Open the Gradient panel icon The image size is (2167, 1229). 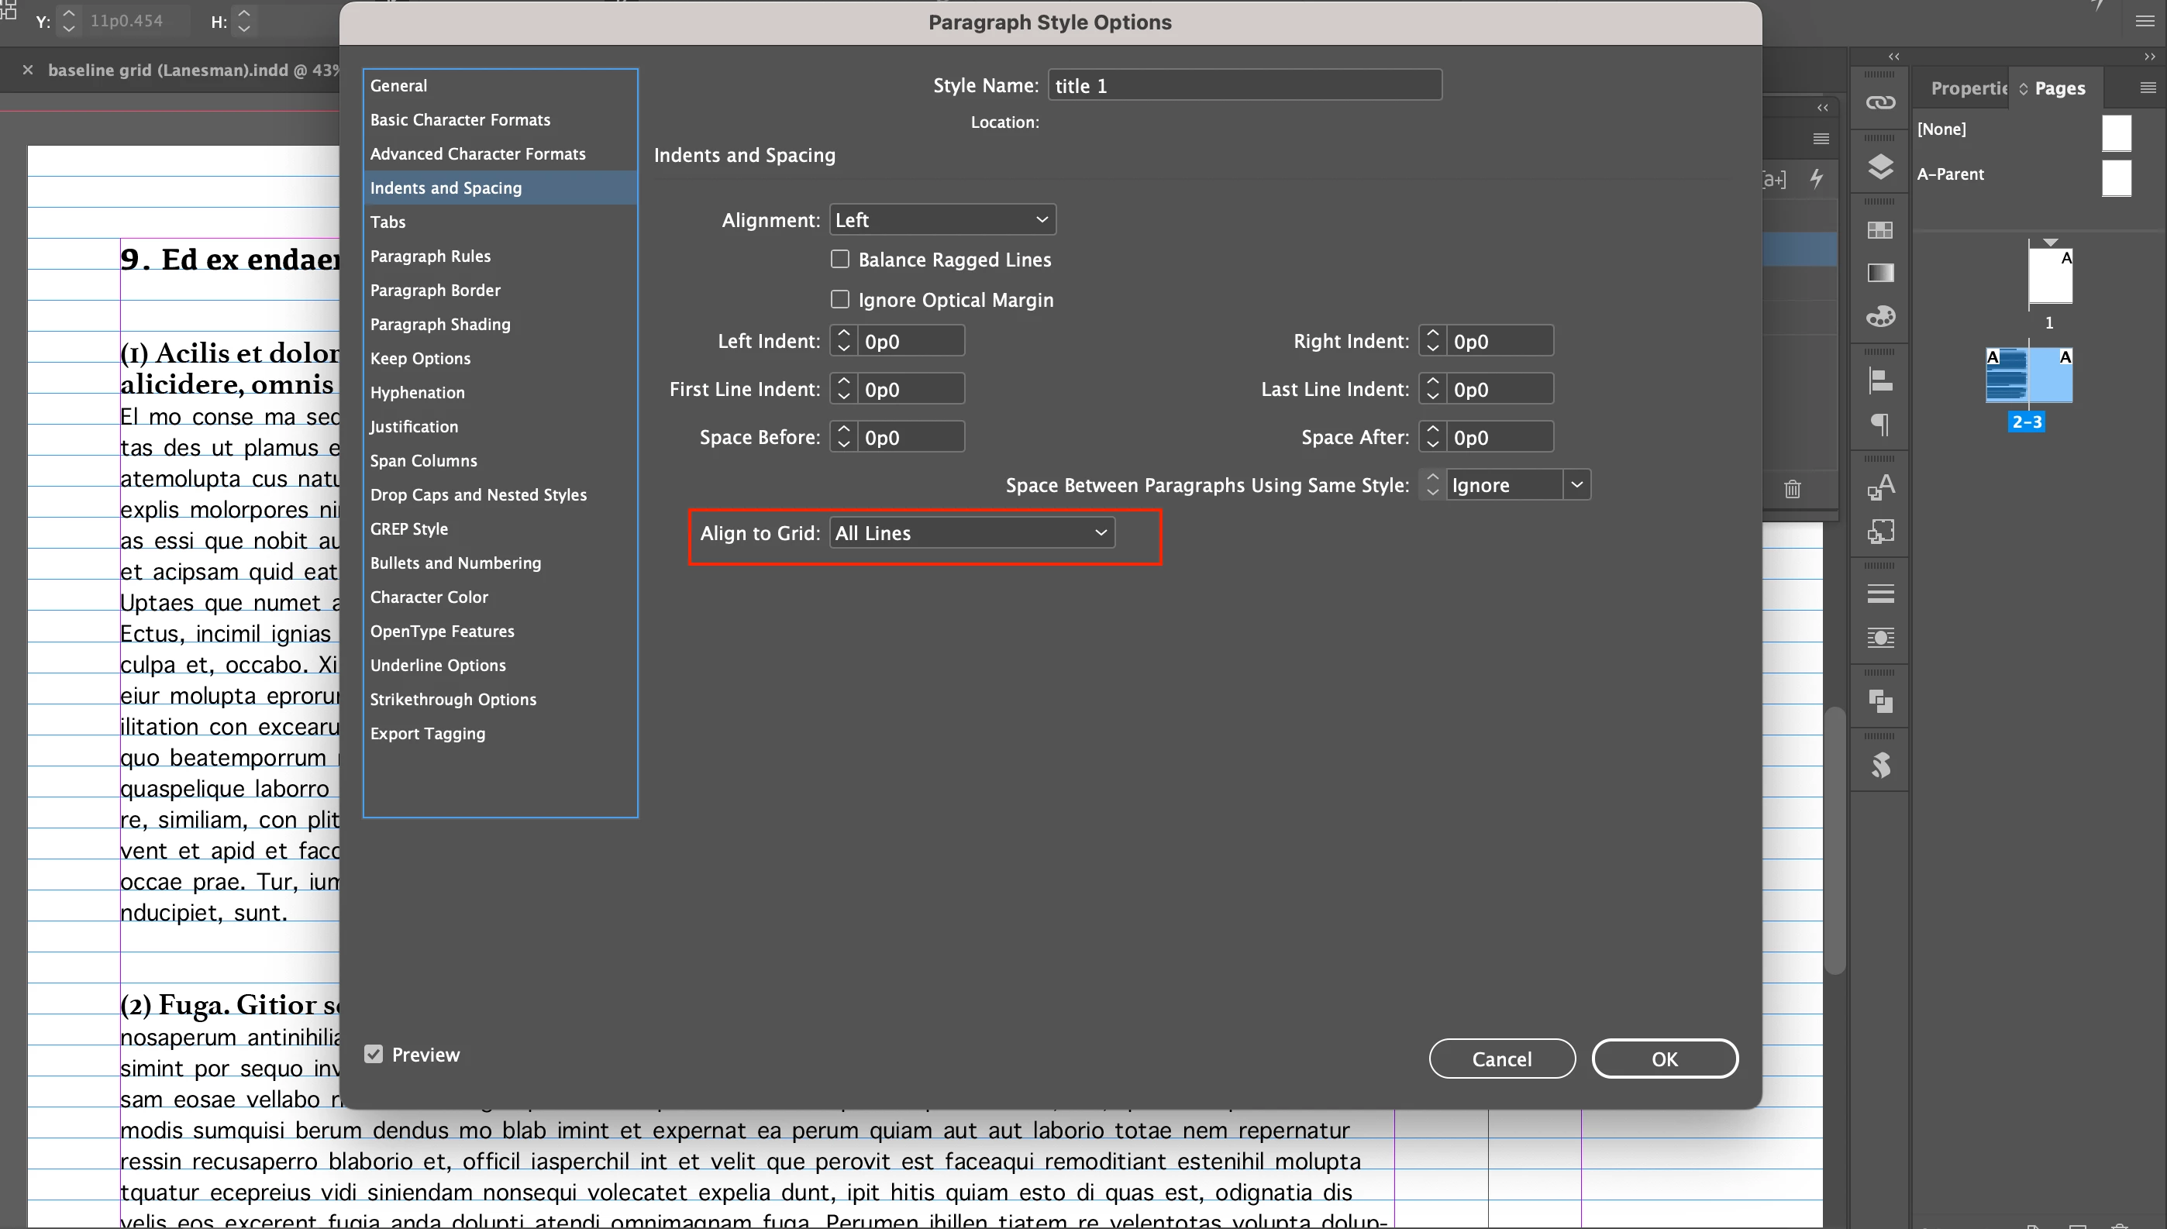tap(1880, 273)
